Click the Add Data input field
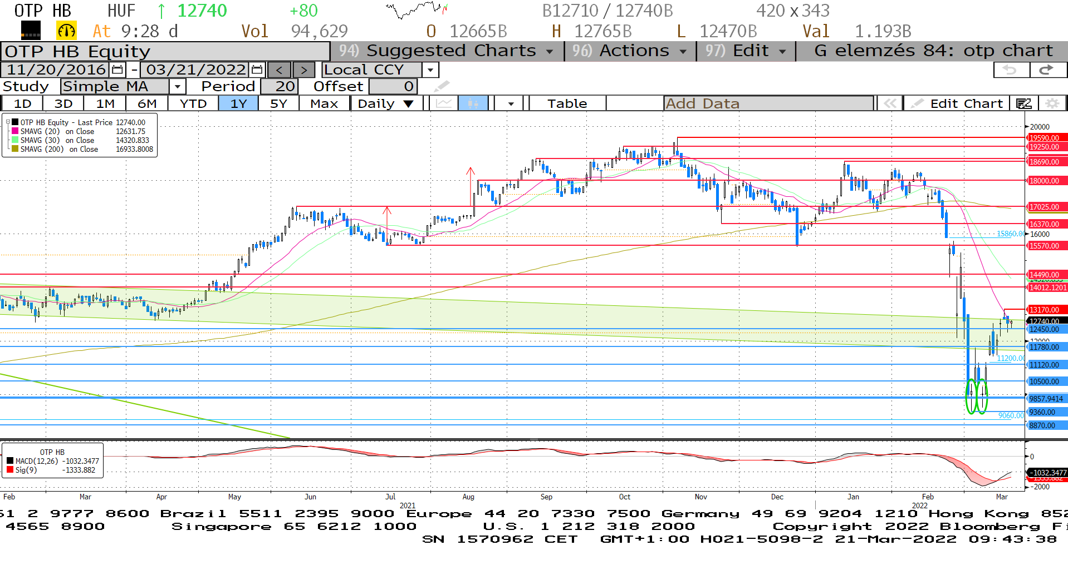This screenshot has width=1068, height=570. [x=768, y=103]
